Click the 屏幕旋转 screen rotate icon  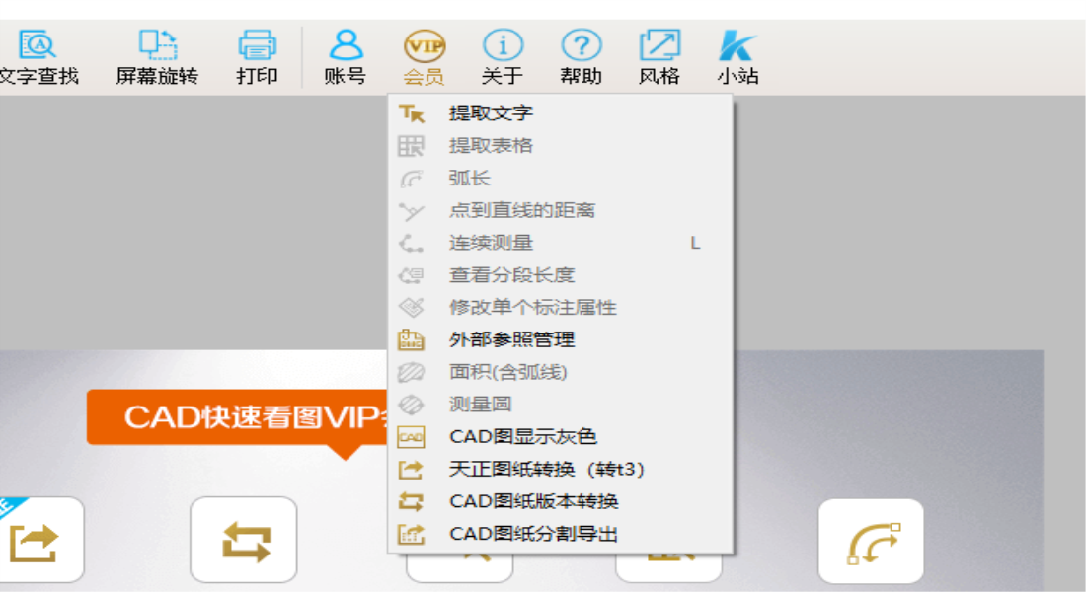[157, 46]
